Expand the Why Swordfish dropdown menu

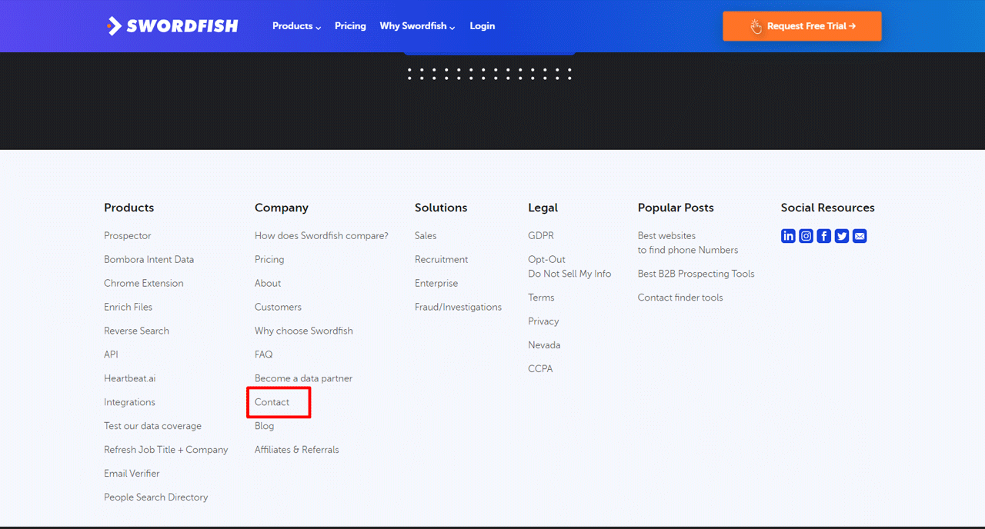click(417, 26)
